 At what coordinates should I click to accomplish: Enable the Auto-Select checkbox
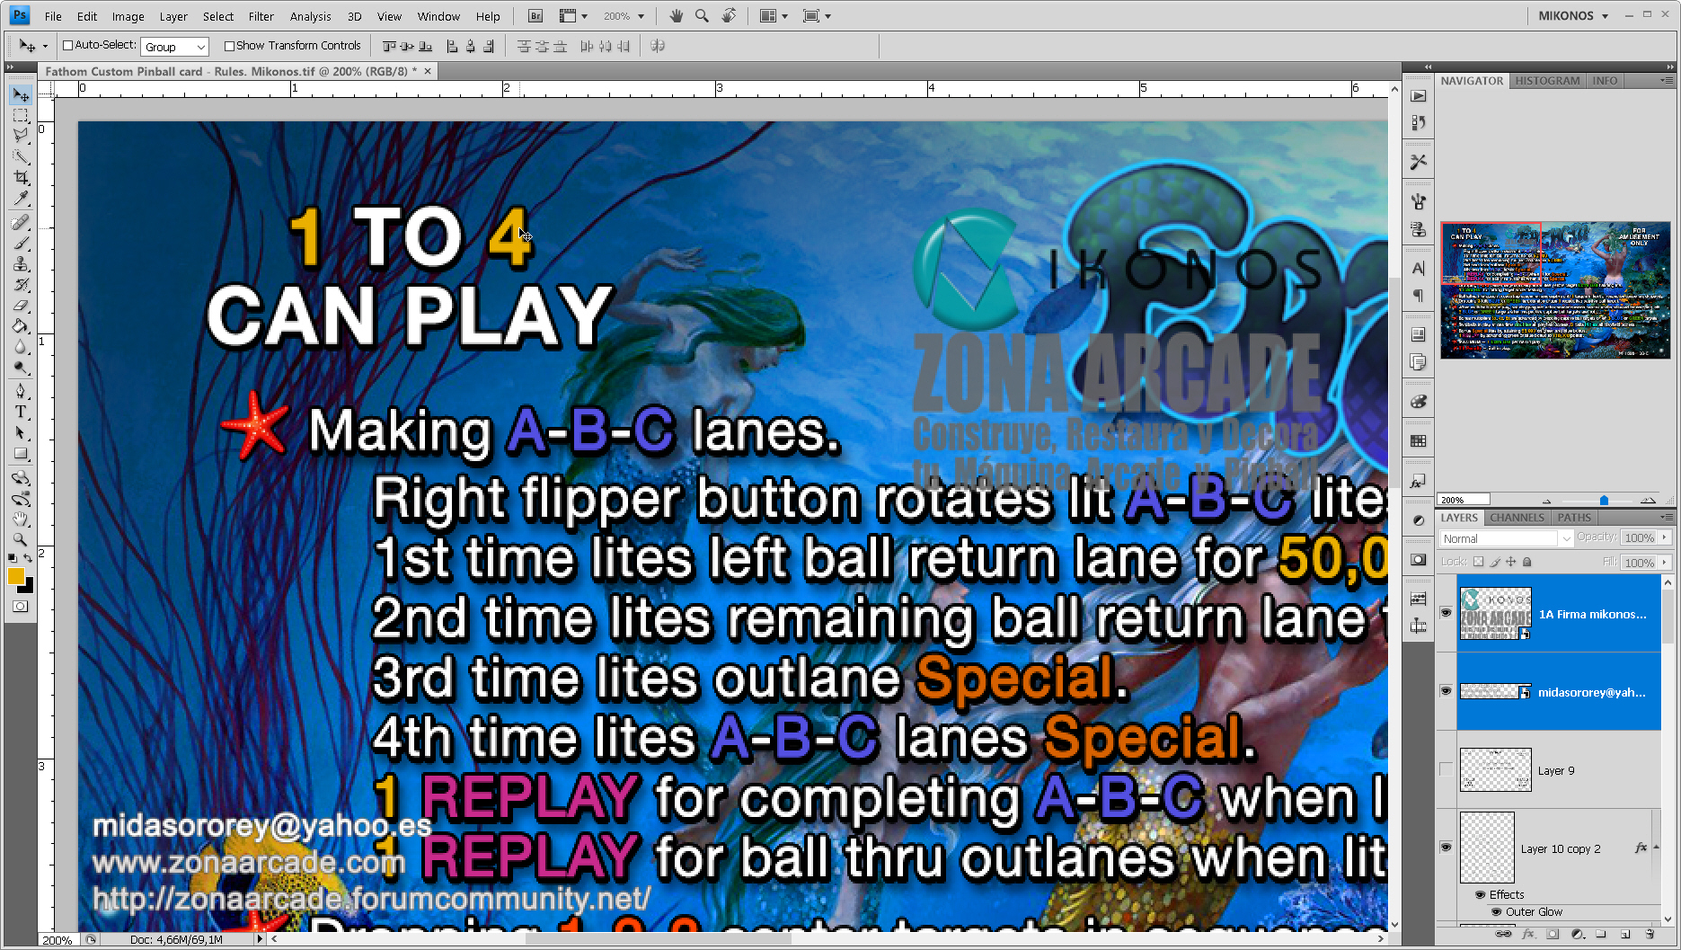[x=67, y=46]
